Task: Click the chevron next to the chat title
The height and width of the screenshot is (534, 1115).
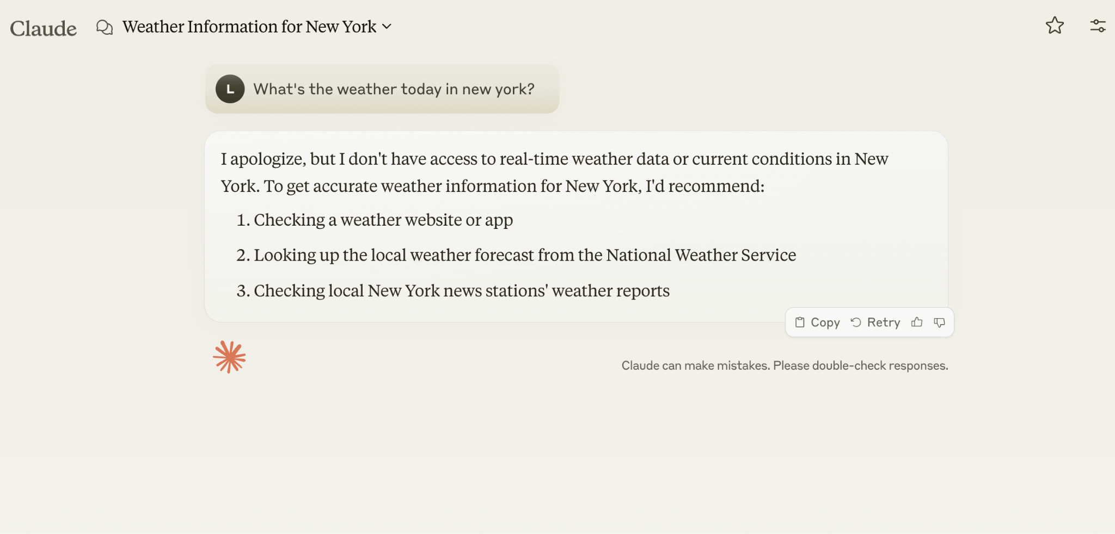Action: pyautogui.click(x=387, y=26)
